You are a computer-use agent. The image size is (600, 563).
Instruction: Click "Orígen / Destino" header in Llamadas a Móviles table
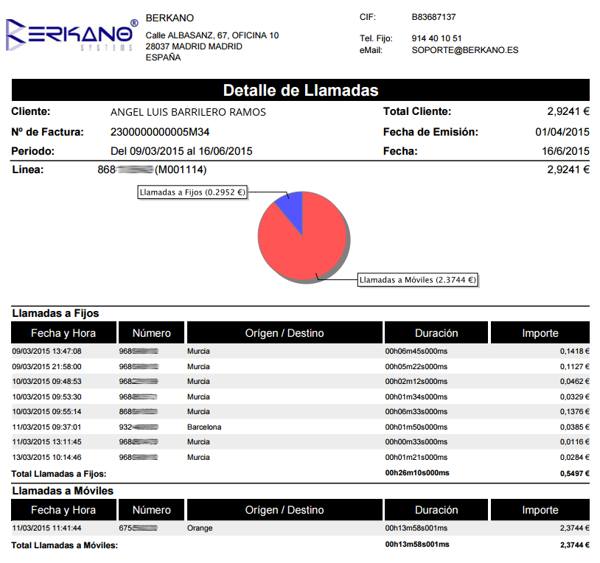(285, 510)
